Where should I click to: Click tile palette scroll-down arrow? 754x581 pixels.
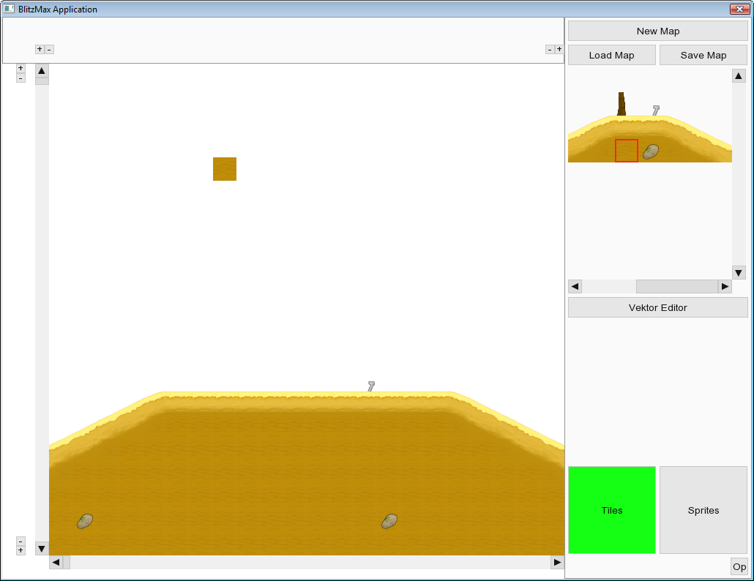pos(739,272)
